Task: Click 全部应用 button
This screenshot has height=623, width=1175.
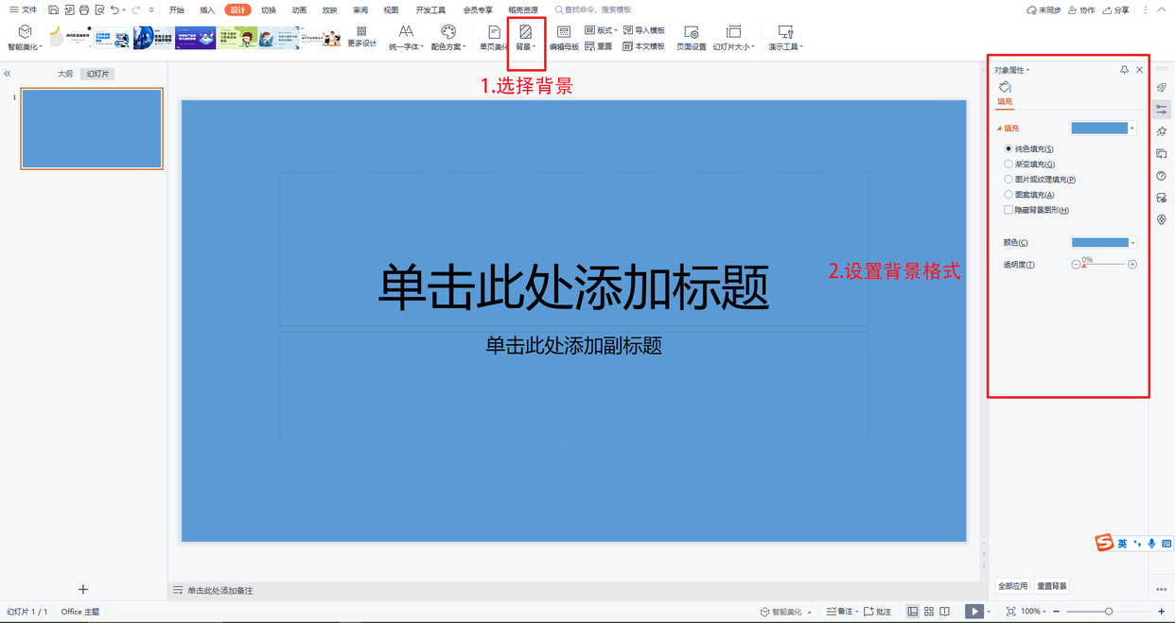Action: [x=1012, y=586]
